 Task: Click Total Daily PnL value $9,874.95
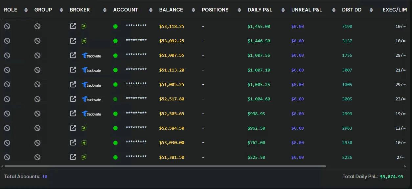pyautogui.click(x=392, y=177)
